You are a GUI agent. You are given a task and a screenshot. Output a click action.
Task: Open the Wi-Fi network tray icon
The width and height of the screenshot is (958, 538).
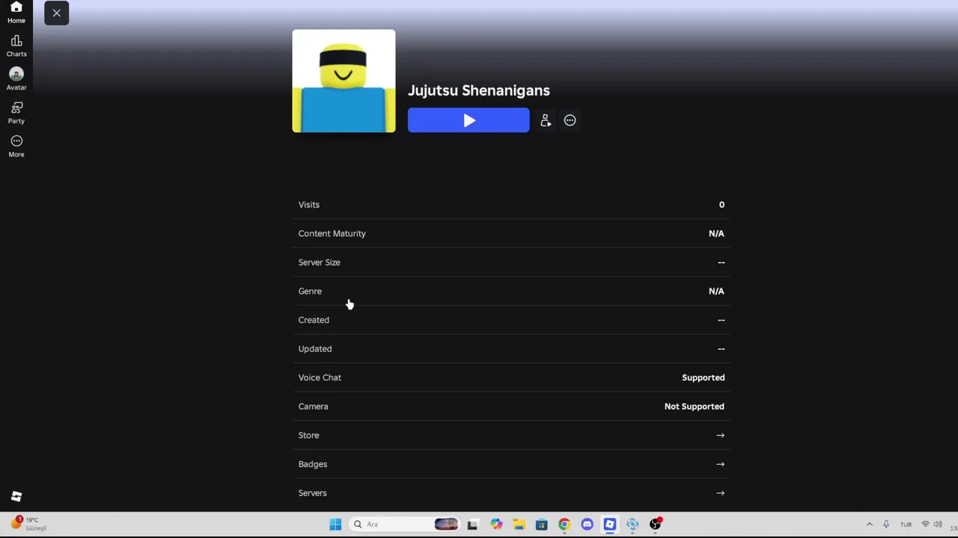coord(925,525)
